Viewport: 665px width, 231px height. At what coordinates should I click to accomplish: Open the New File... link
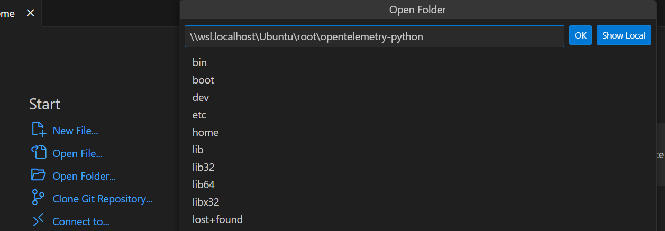tap(75, 131)
